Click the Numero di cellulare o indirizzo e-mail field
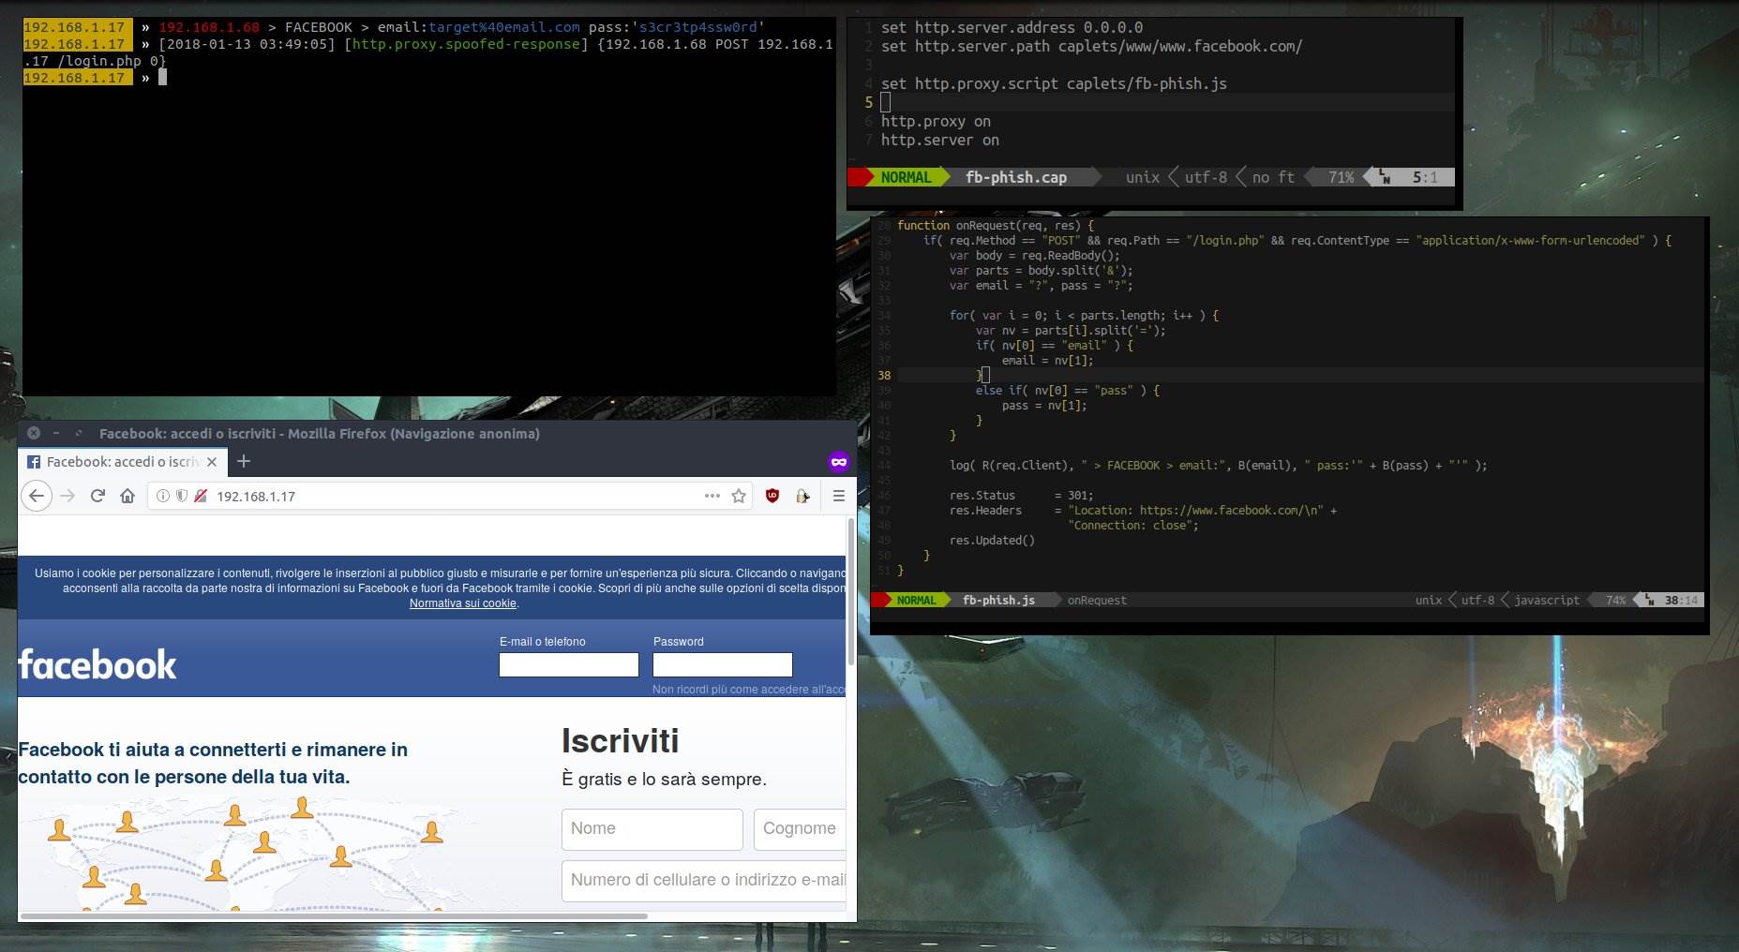Image resolution: width=1739 pixels, height=952 pixels. 704,881
